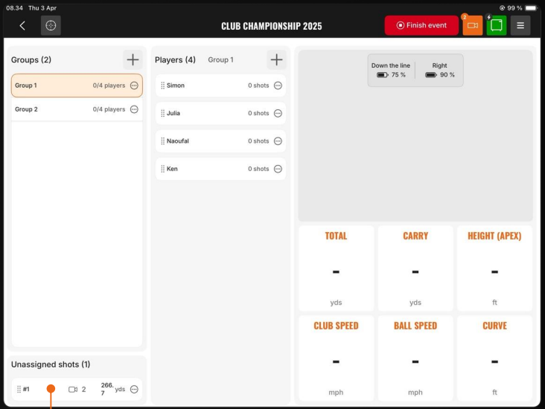Tap the TOTAL yards data tile
The width and height of the screenshot is (545, 409).
click(x=336, y=268)
